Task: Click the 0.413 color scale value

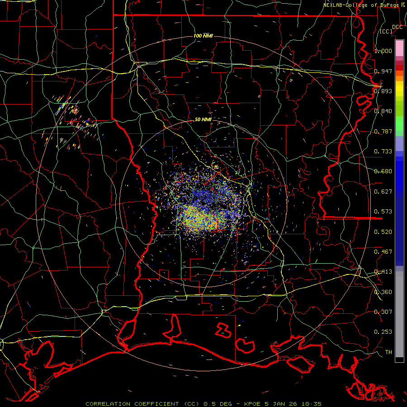Action: tap(383, 272)
